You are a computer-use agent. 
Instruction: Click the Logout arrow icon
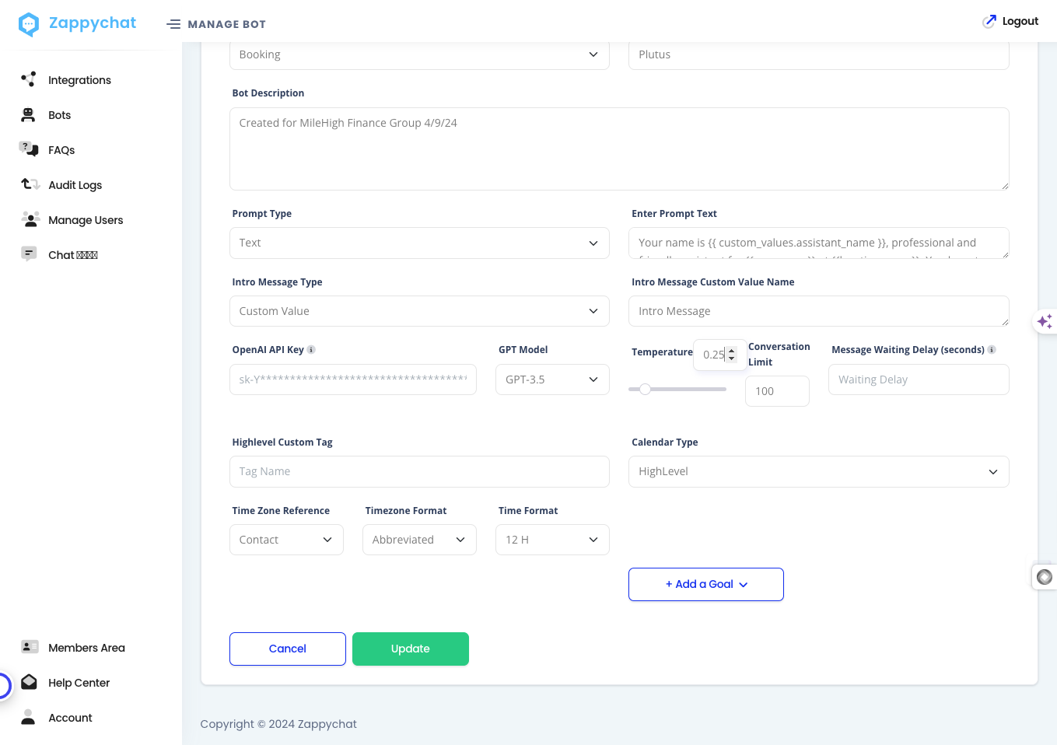pos(989,21)
